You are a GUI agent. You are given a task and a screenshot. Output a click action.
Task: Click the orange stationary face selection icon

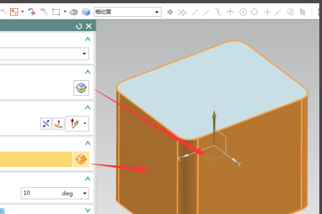pos(81,159)
